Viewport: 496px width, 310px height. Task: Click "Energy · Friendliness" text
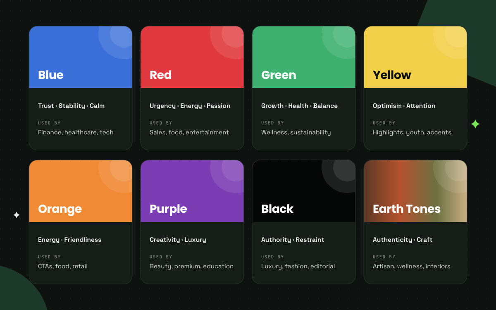coord(69,240)
